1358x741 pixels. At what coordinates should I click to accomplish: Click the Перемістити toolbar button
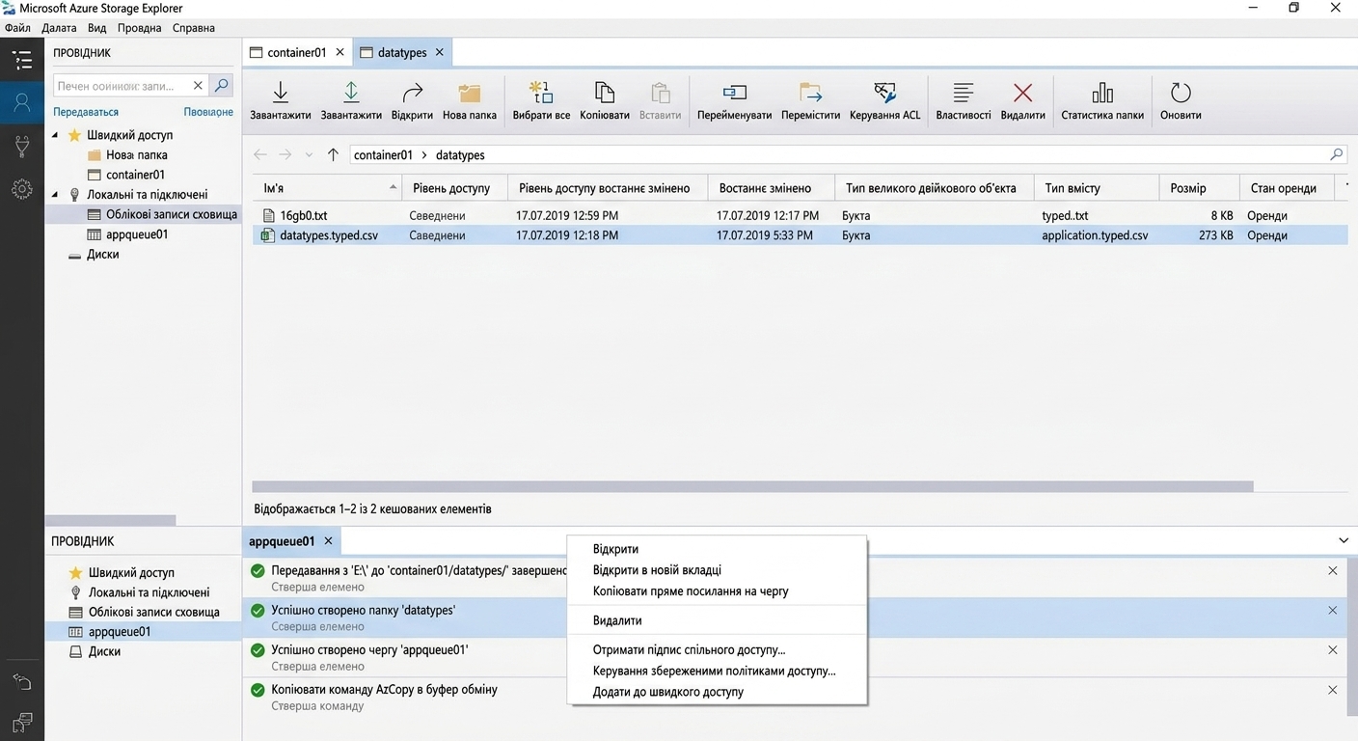(x=811, y=100)
